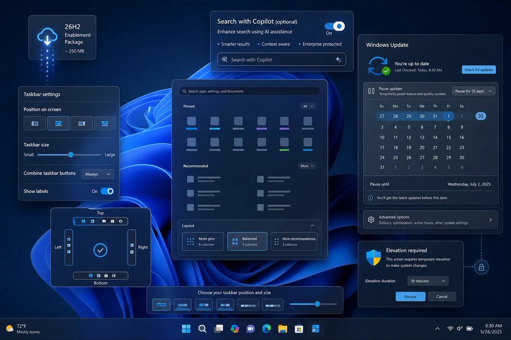Click the sparkle icon in Copilot search box
Screen dimensions: 511x340
pos(339,59)
